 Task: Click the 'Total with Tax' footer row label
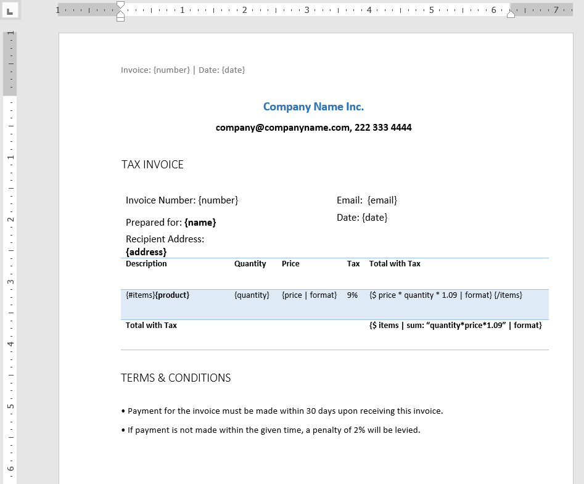(151, 326)
